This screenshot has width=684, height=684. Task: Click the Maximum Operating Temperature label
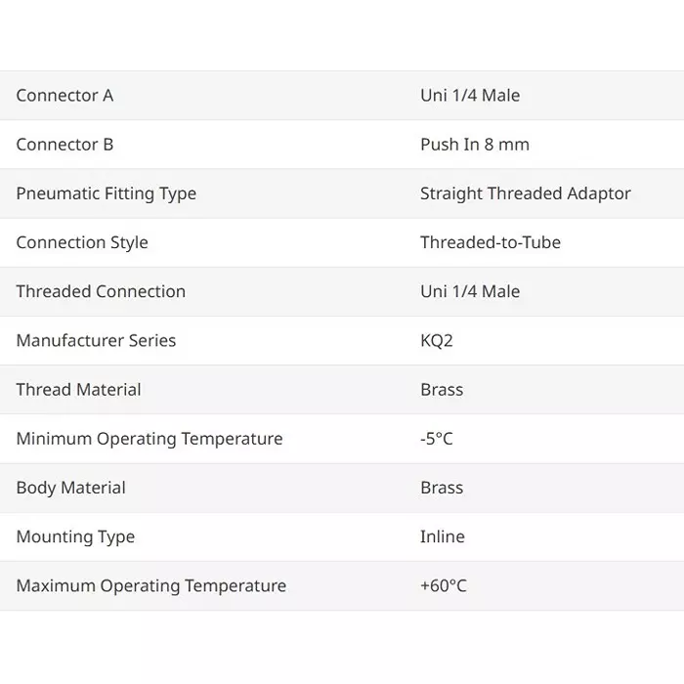tap(151, 585)
